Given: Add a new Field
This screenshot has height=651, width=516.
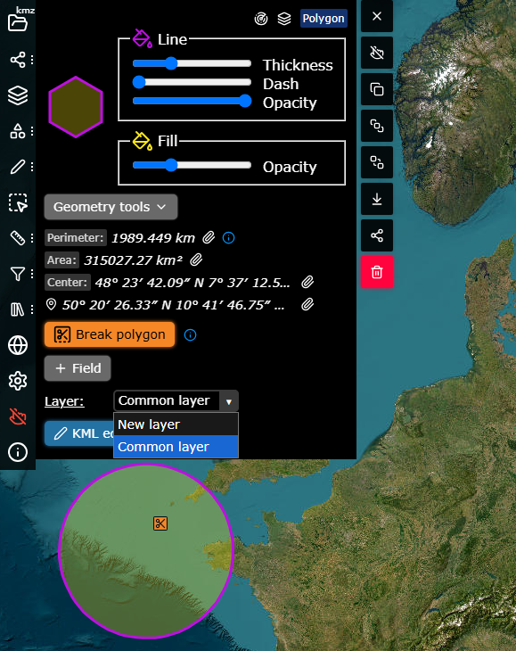Looking at the screenshot, I should pyautogui.click(x=78, y=368).
